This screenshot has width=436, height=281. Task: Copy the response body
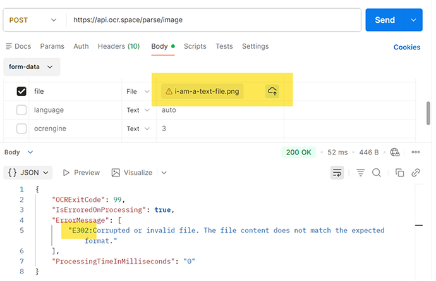pos(399,173)
